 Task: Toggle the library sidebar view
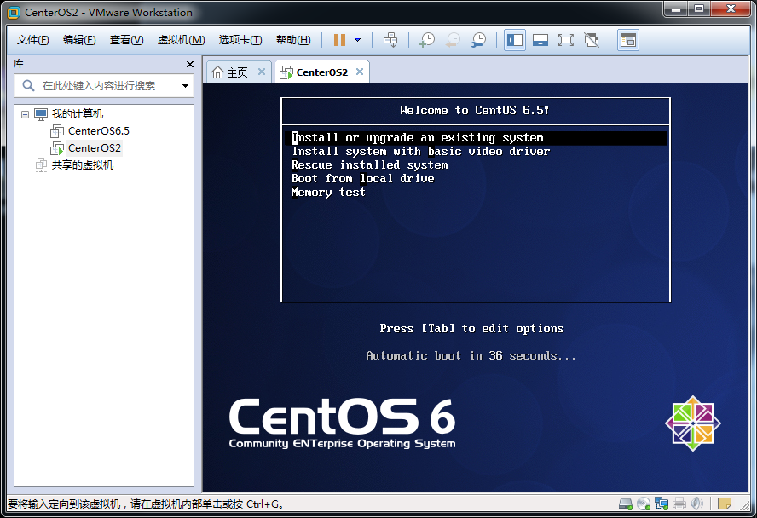point(515,40)
